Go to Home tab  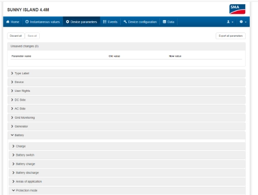[x=12, y=22]
